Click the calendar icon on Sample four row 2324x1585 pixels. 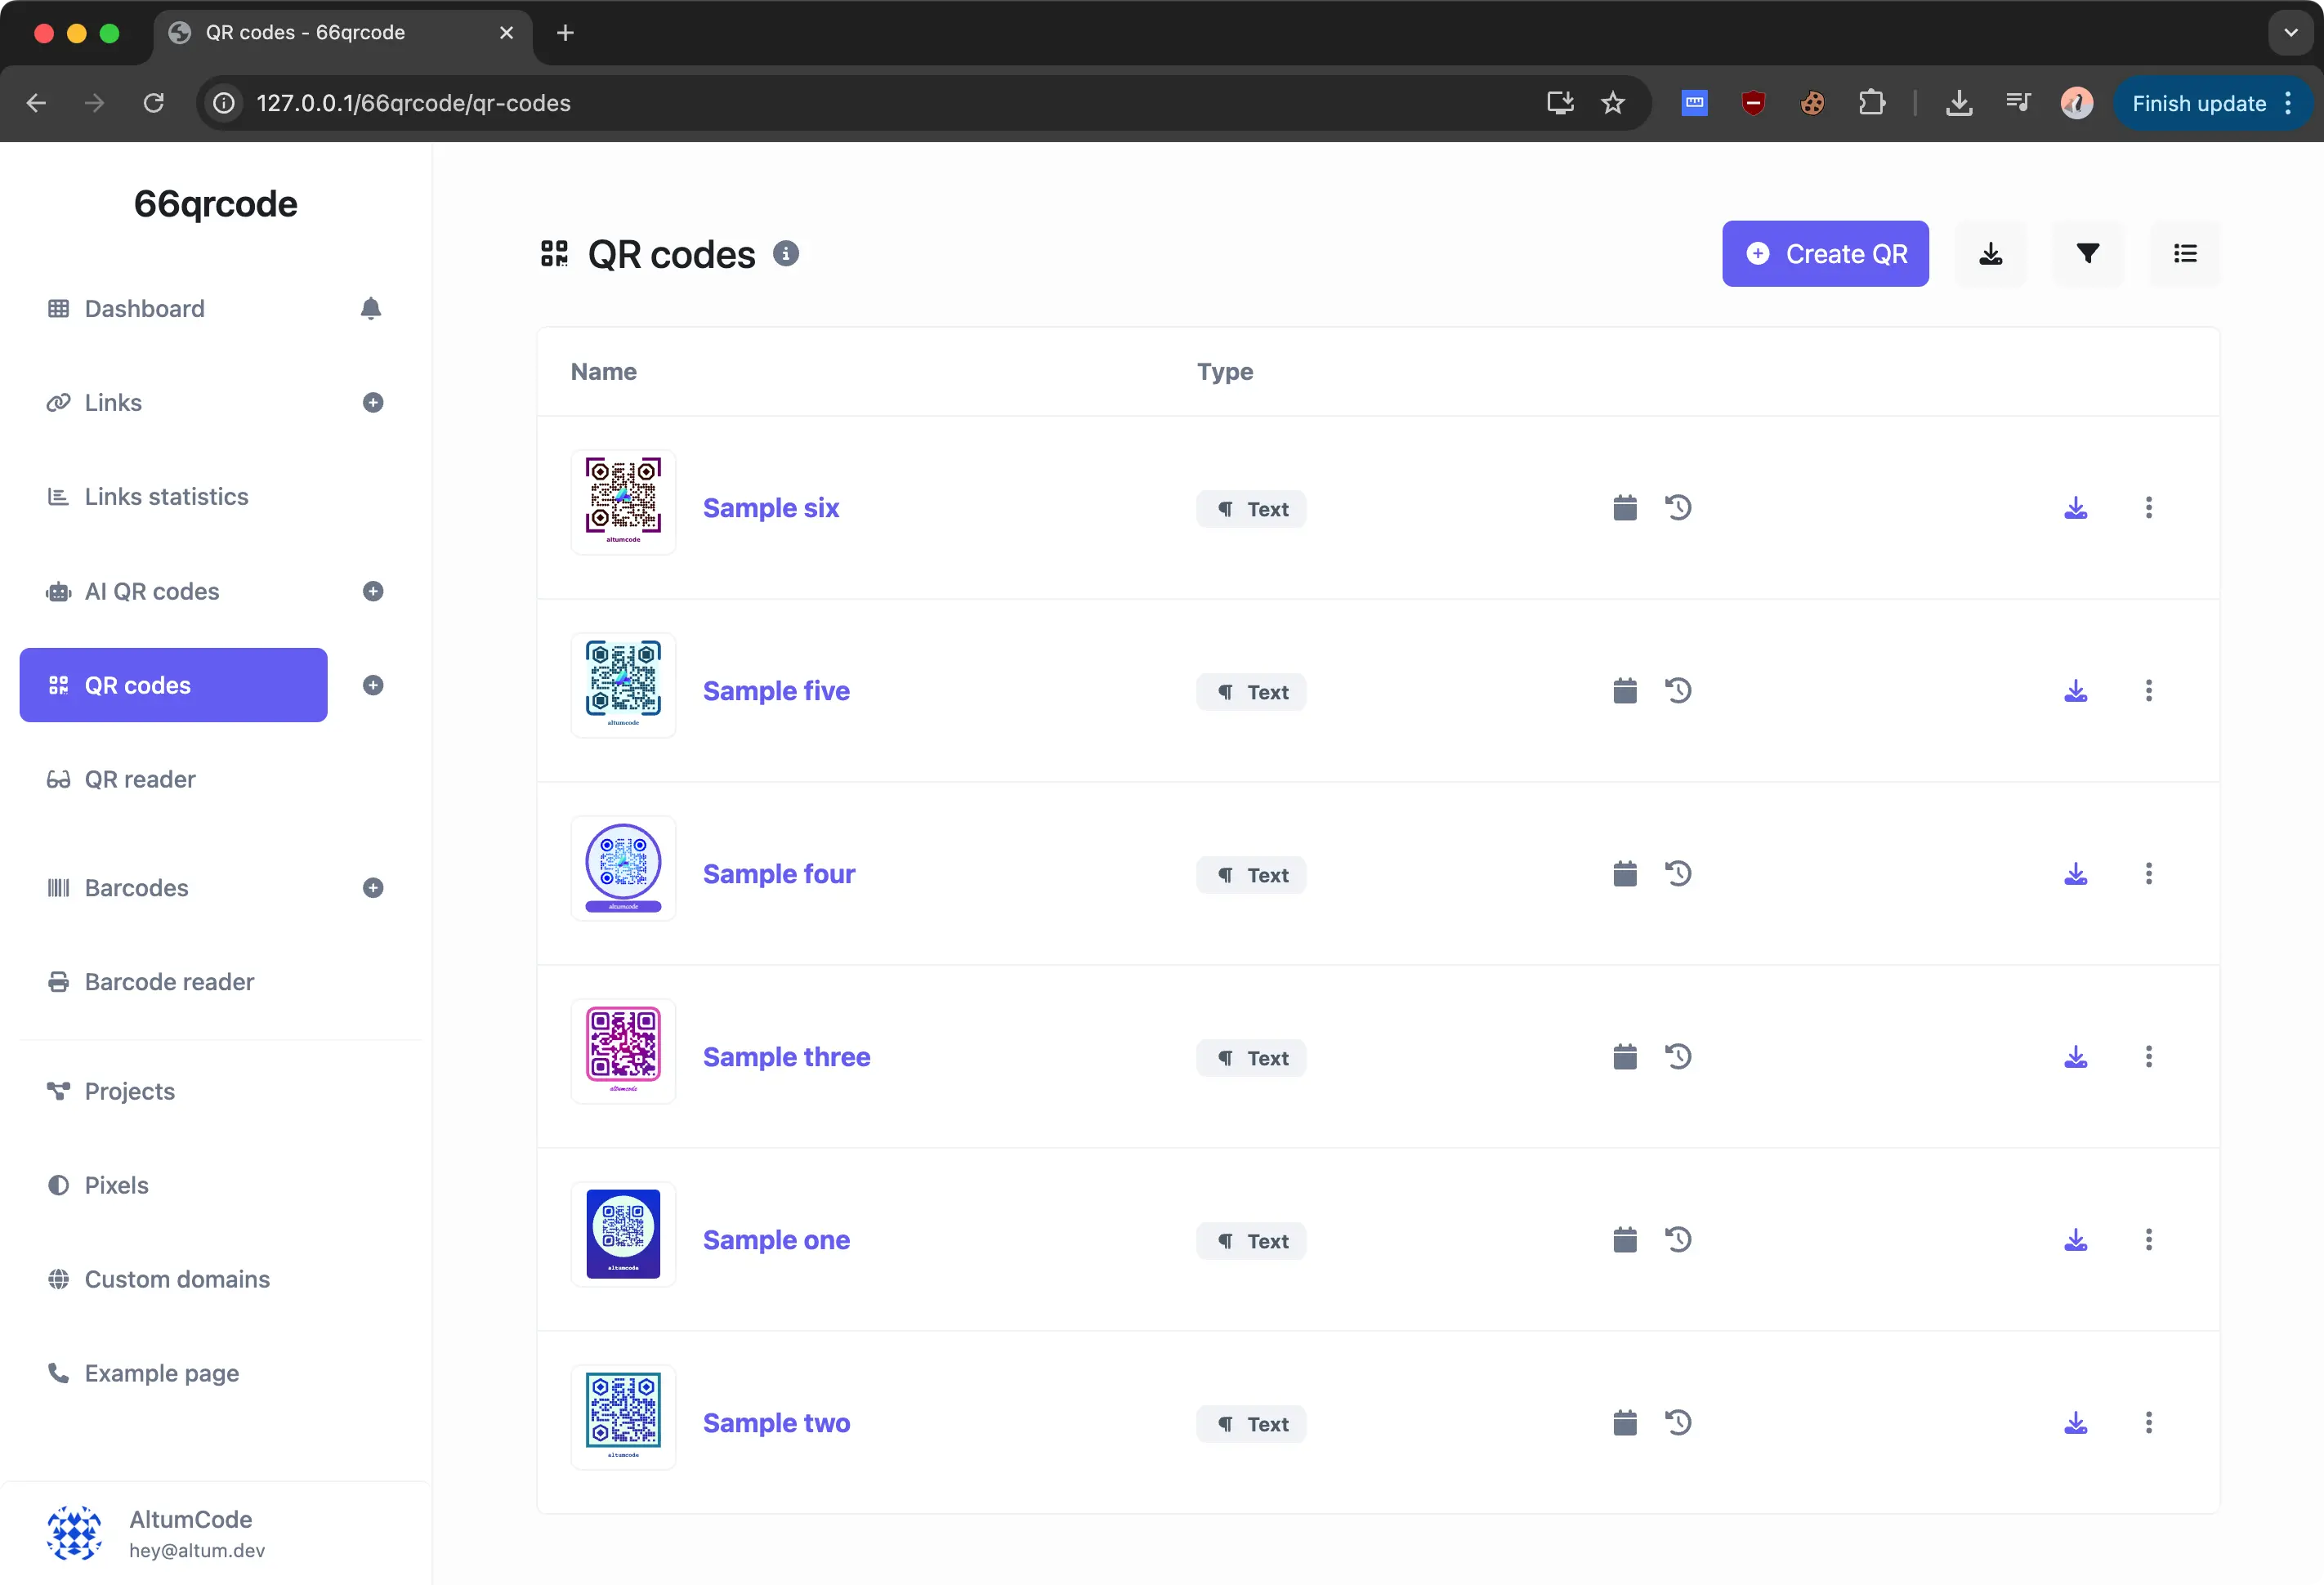click(x=1625, y=874)
